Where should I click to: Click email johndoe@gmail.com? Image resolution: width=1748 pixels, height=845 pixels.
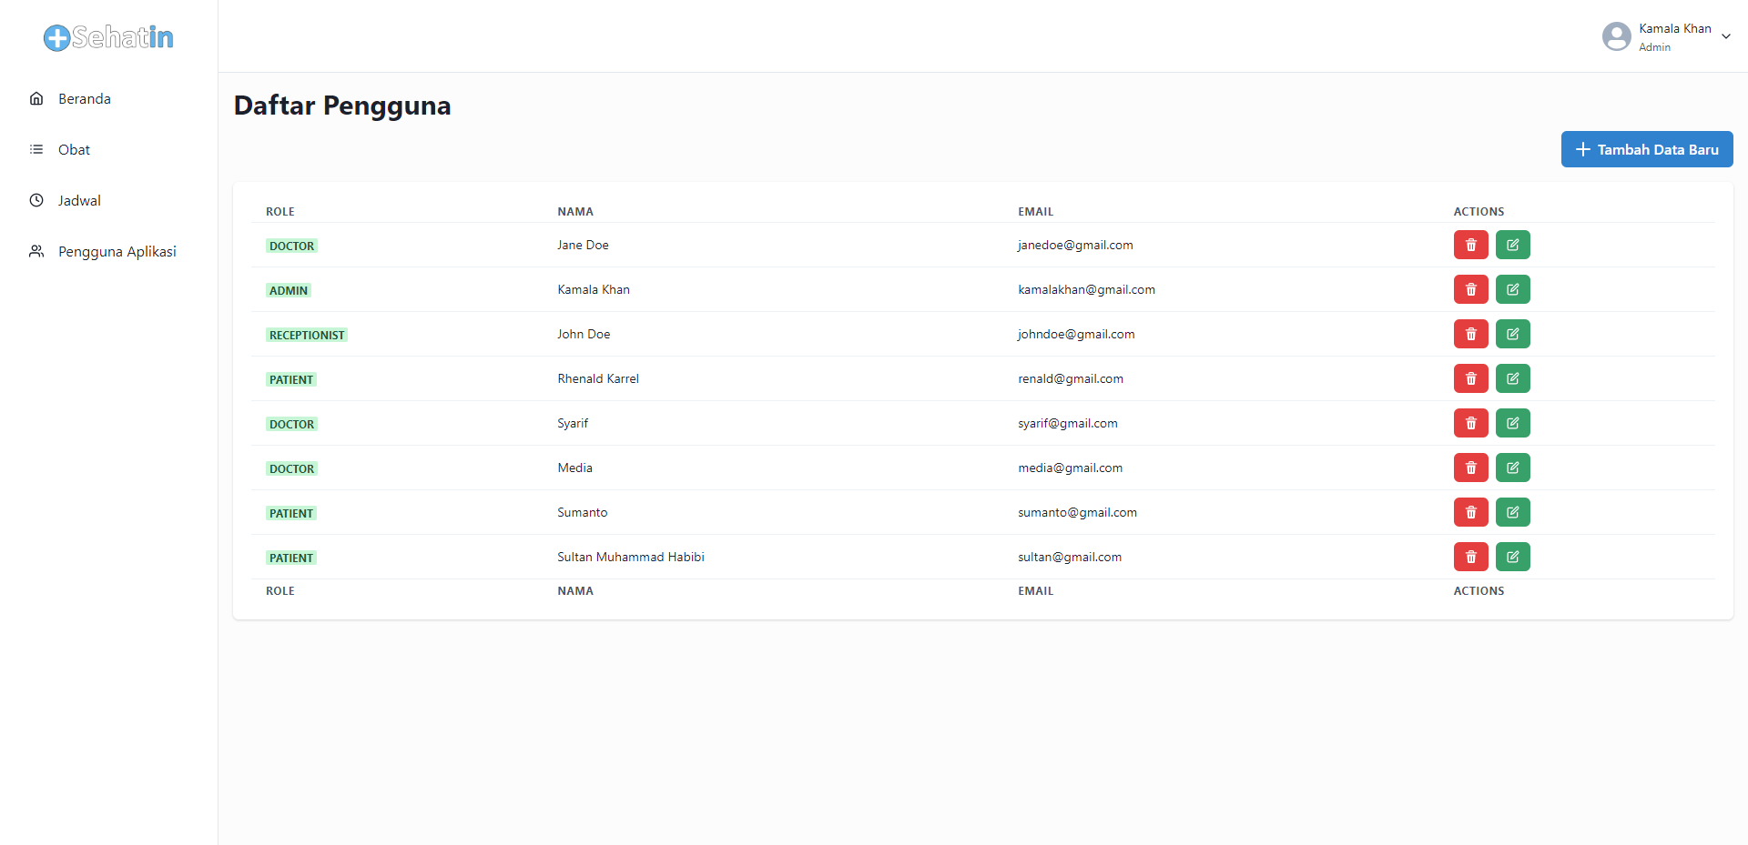click(1076, 334)
